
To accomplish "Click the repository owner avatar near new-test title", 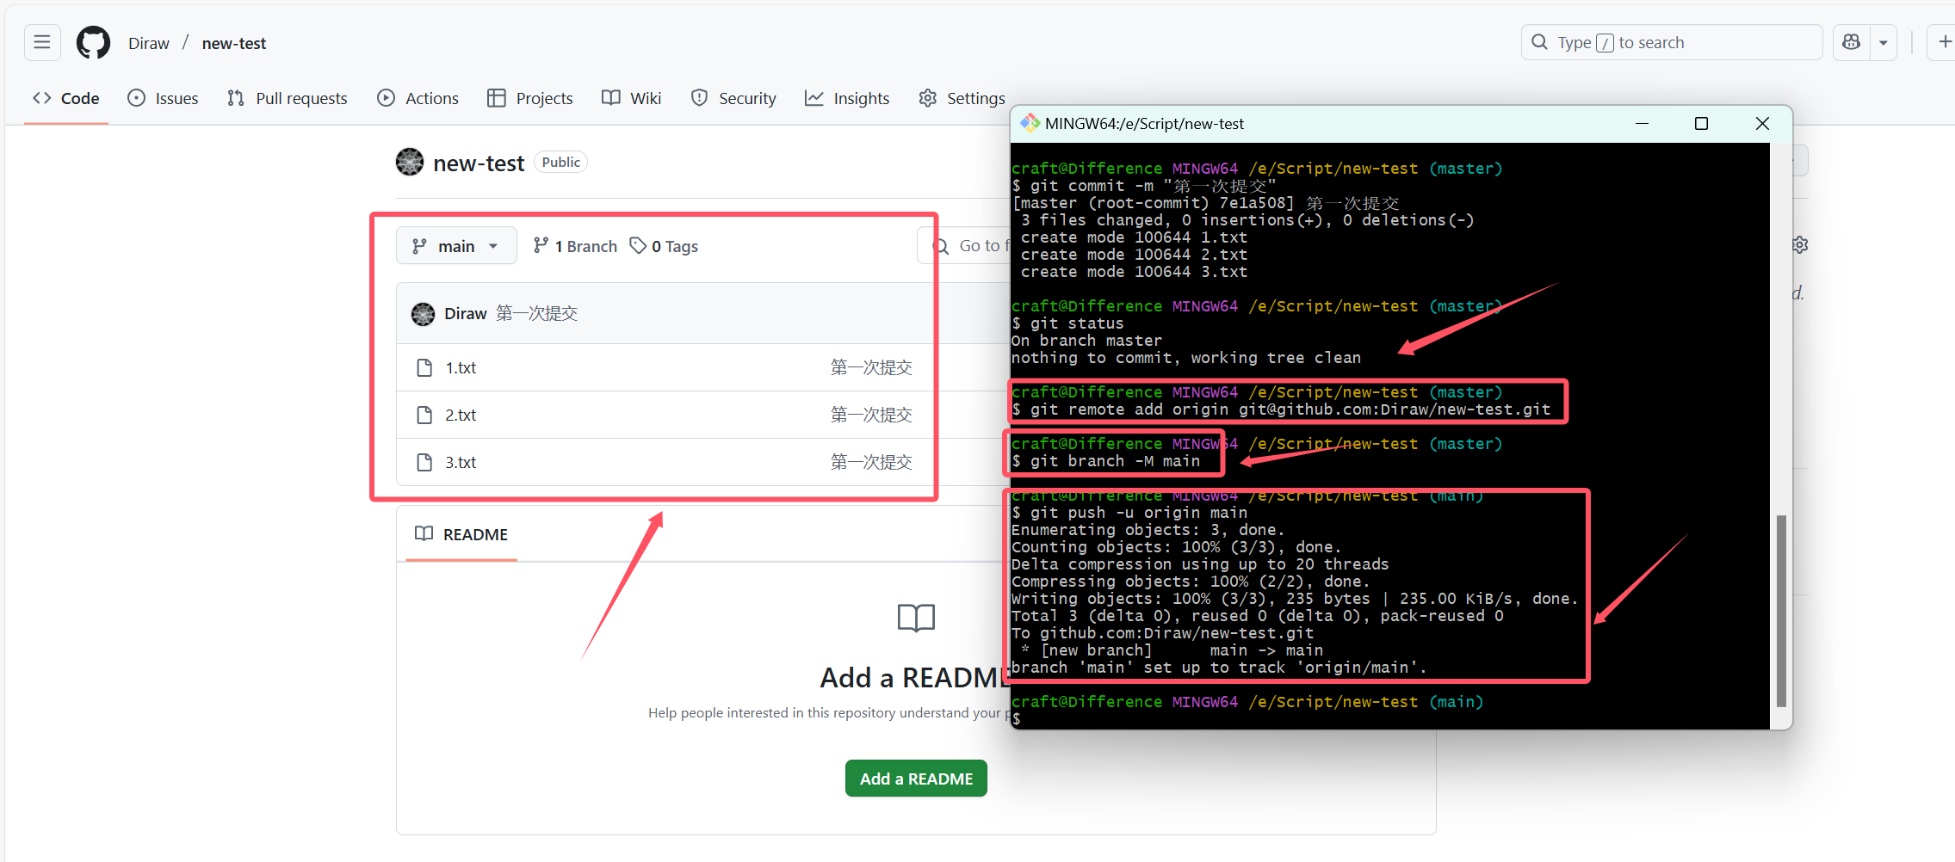I will click(410, 162).
